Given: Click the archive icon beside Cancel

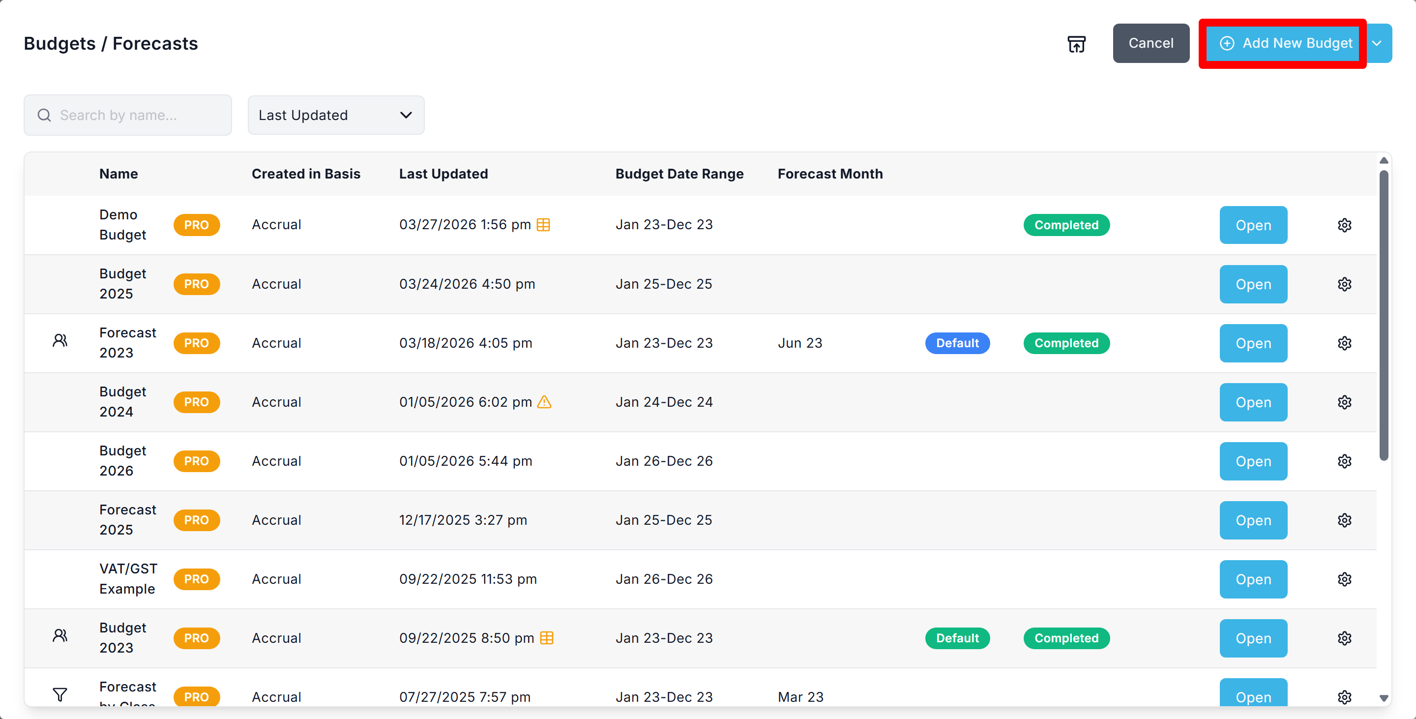Looking at the screenshot, I should pos(1076,43).
